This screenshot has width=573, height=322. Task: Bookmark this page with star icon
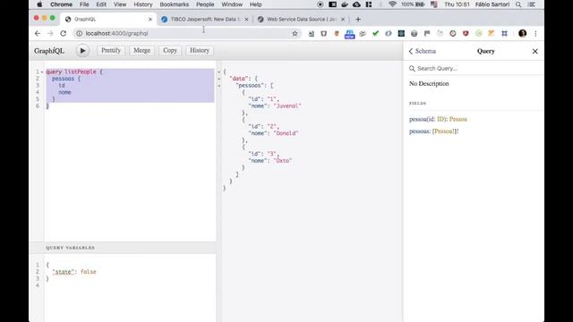295,34
